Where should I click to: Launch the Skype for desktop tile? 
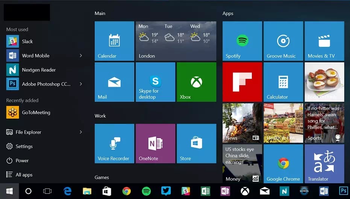[155, 82]
